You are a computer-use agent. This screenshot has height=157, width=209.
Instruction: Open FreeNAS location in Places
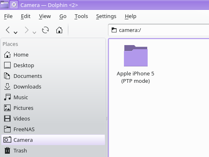tap(53, 129)
